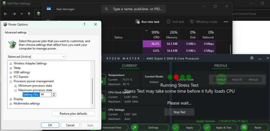The image size is (270, 131).
Task: Click the 'Setting (%):' highlighted label
Action: point(31,95)
